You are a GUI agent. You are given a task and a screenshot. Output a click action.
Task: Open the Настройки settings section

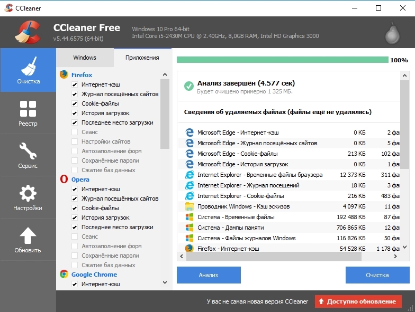coord(28,197)
